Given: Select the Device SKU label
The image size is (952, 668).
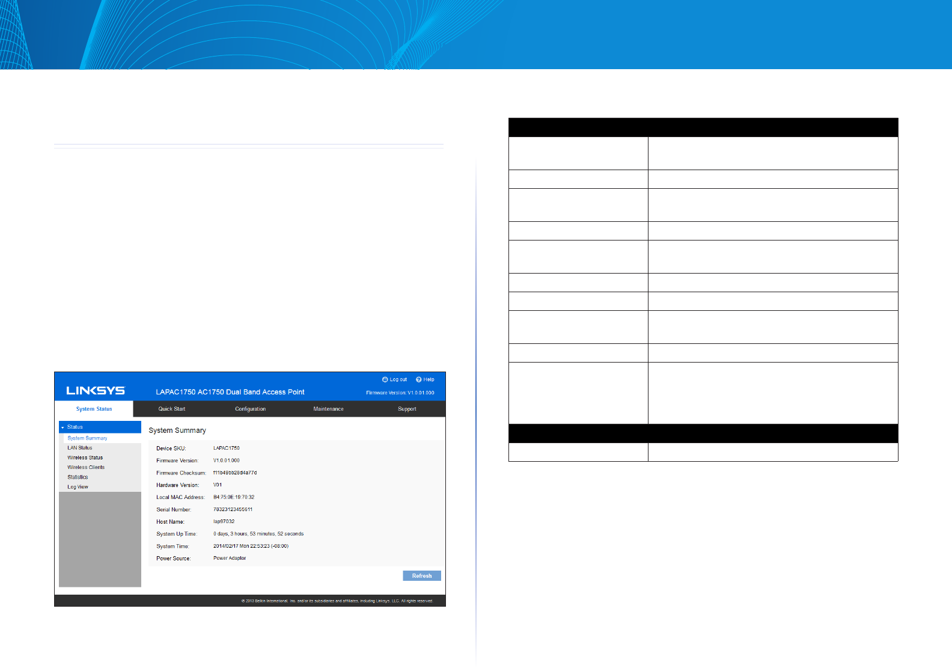Looking at the screenshot, I should pyautogui.click(x=171, y=449).
